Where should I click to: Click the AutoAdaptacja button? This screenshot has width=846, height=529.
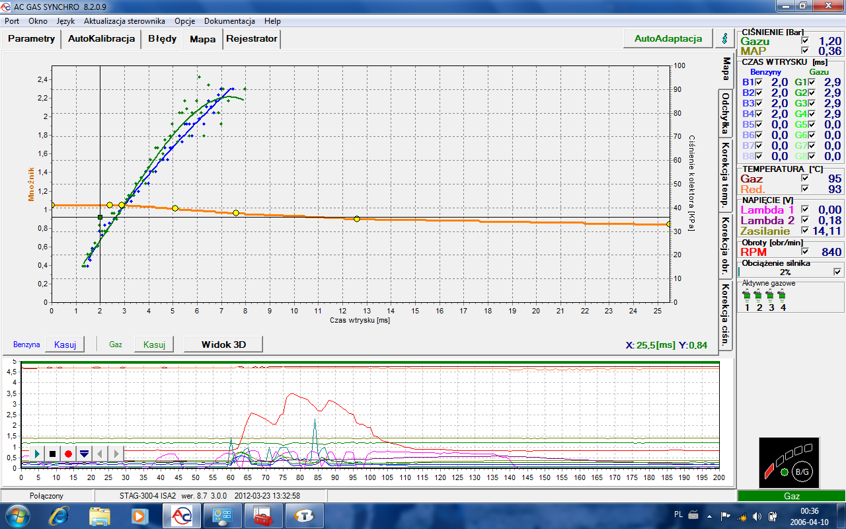pos(668,38)
